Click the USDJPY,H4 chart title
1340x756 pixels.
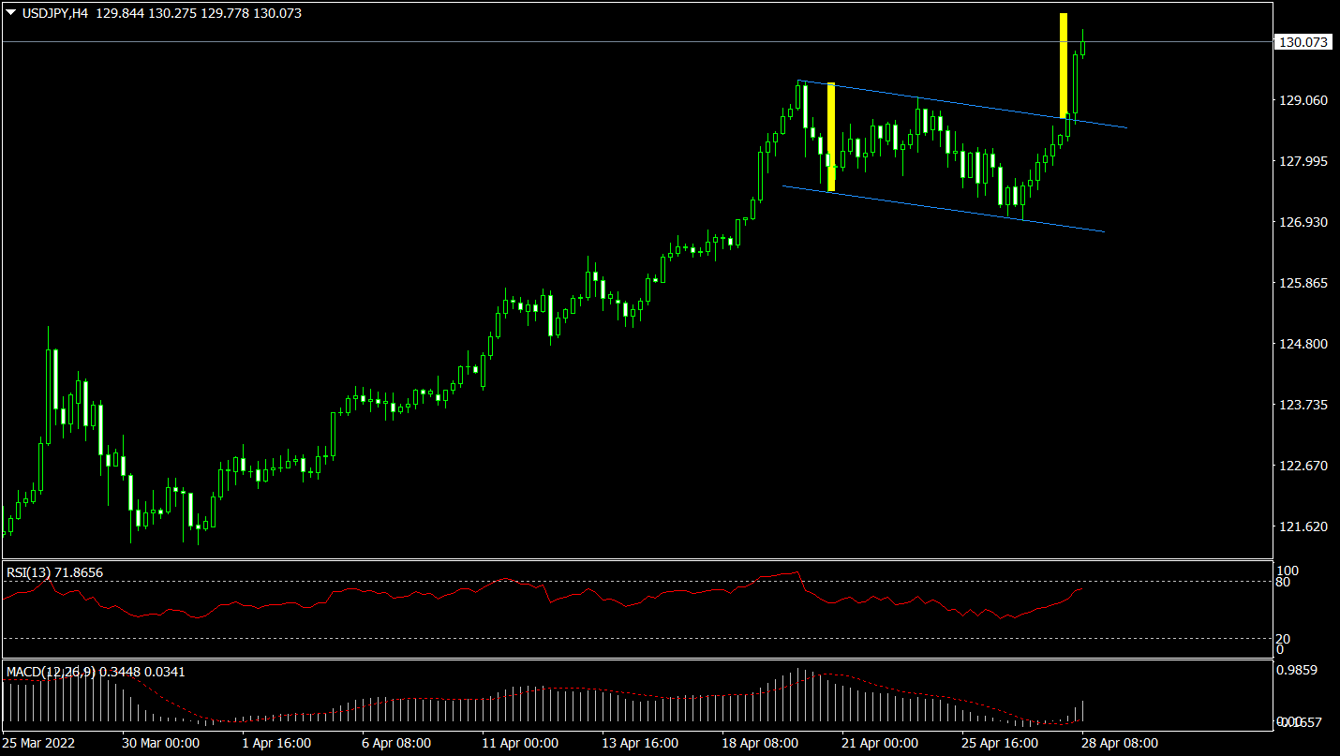pyautogui.click(x=54, y=14)
